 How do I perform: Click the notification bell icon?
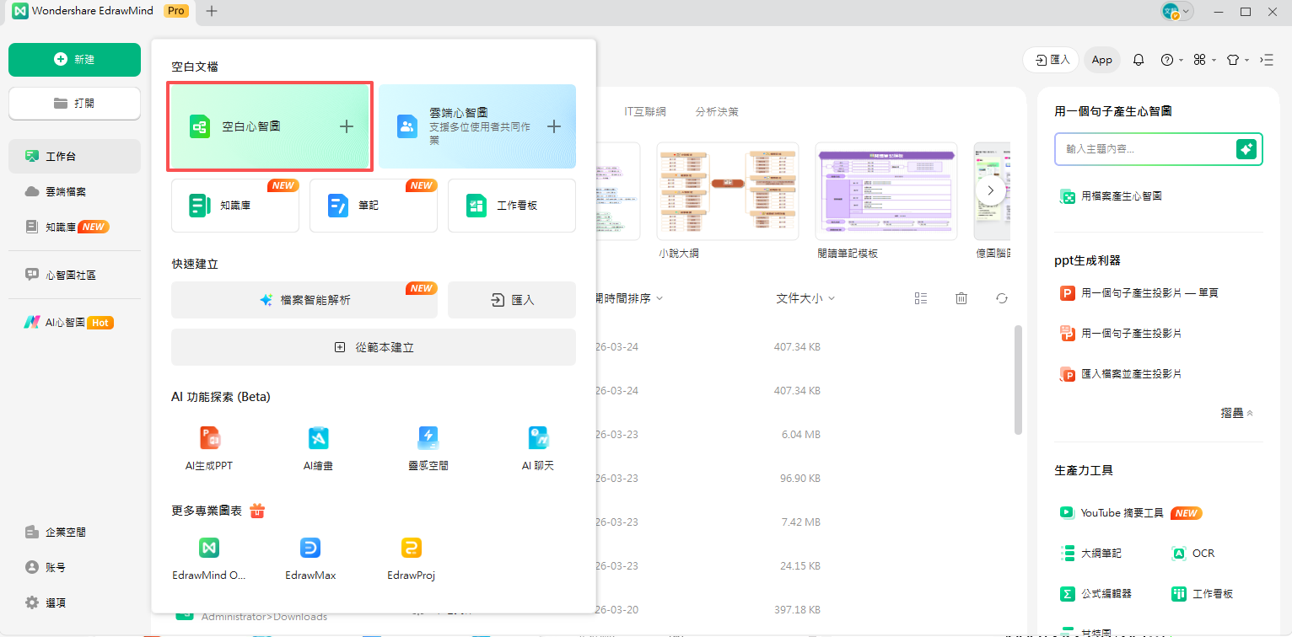(1139, 59)
